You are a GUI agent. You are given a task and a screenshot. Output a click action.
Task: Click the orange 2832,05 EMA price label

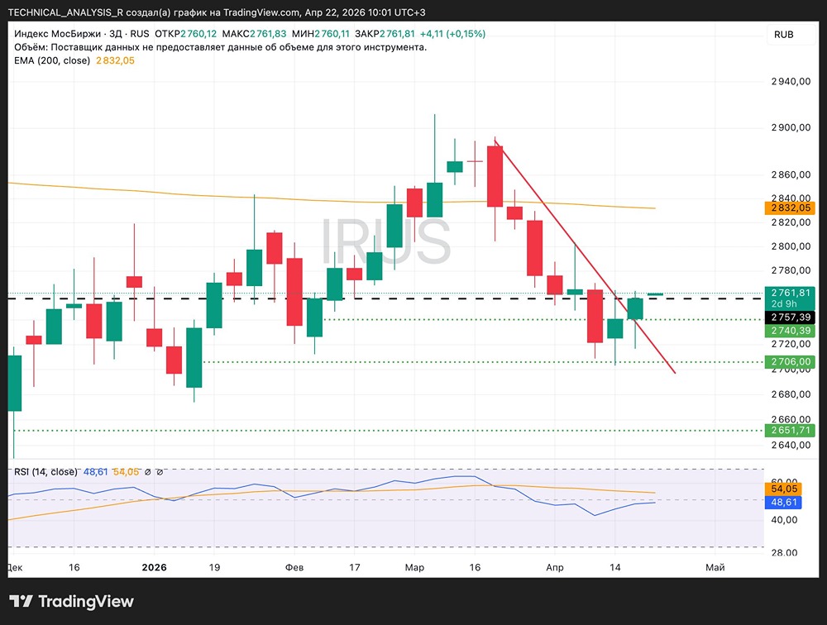(x=790, y=208)
